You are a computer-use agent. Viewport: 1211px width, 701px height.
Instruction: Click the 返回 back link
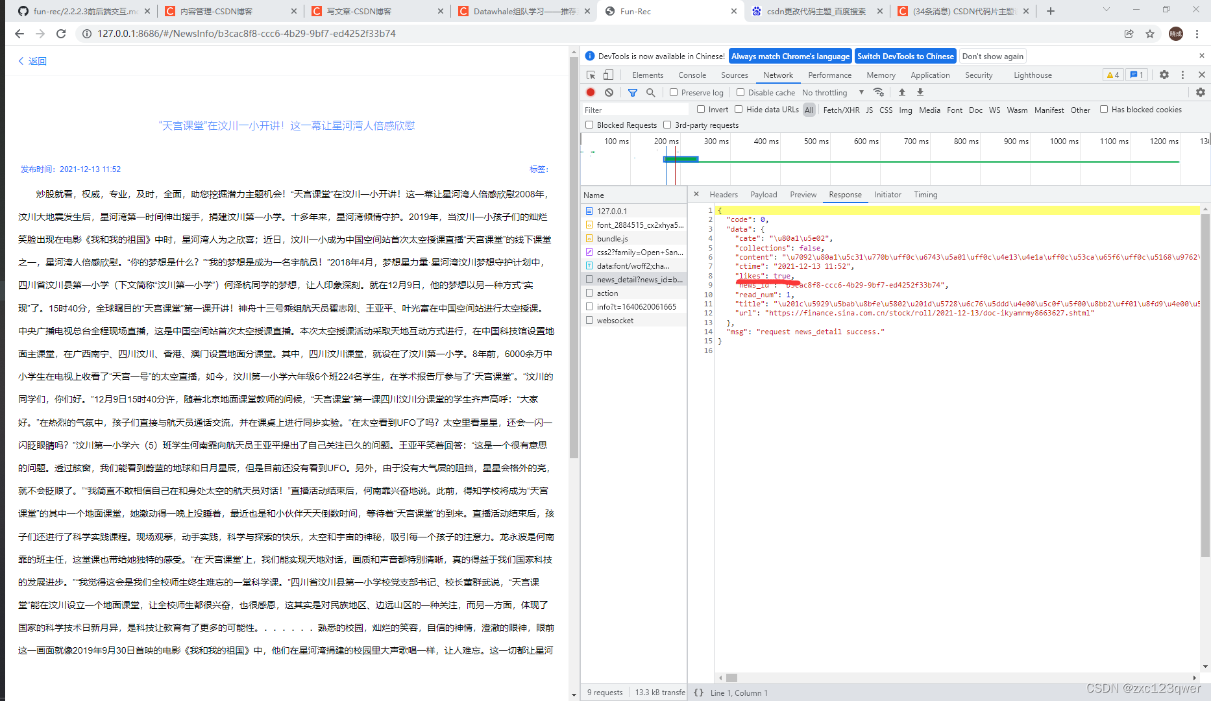point(32,61)
